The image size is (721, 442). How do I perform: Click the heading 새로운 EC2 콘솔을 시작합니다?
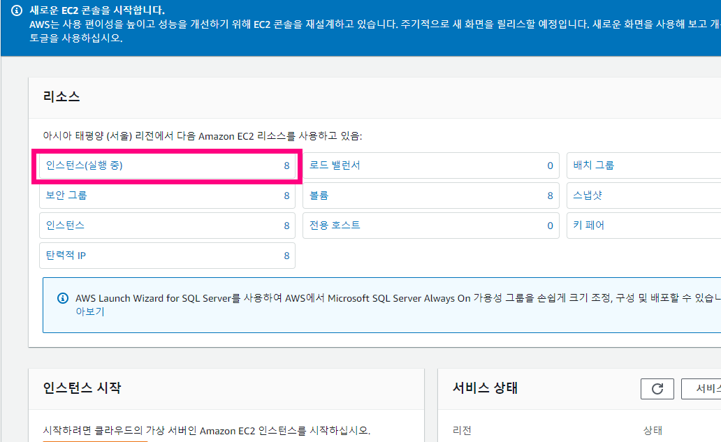tap(97, 10)
